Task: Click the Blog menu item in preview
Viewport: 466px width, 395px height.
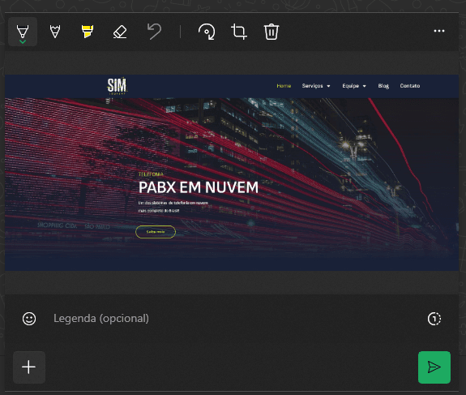Action: pos(383,86)
